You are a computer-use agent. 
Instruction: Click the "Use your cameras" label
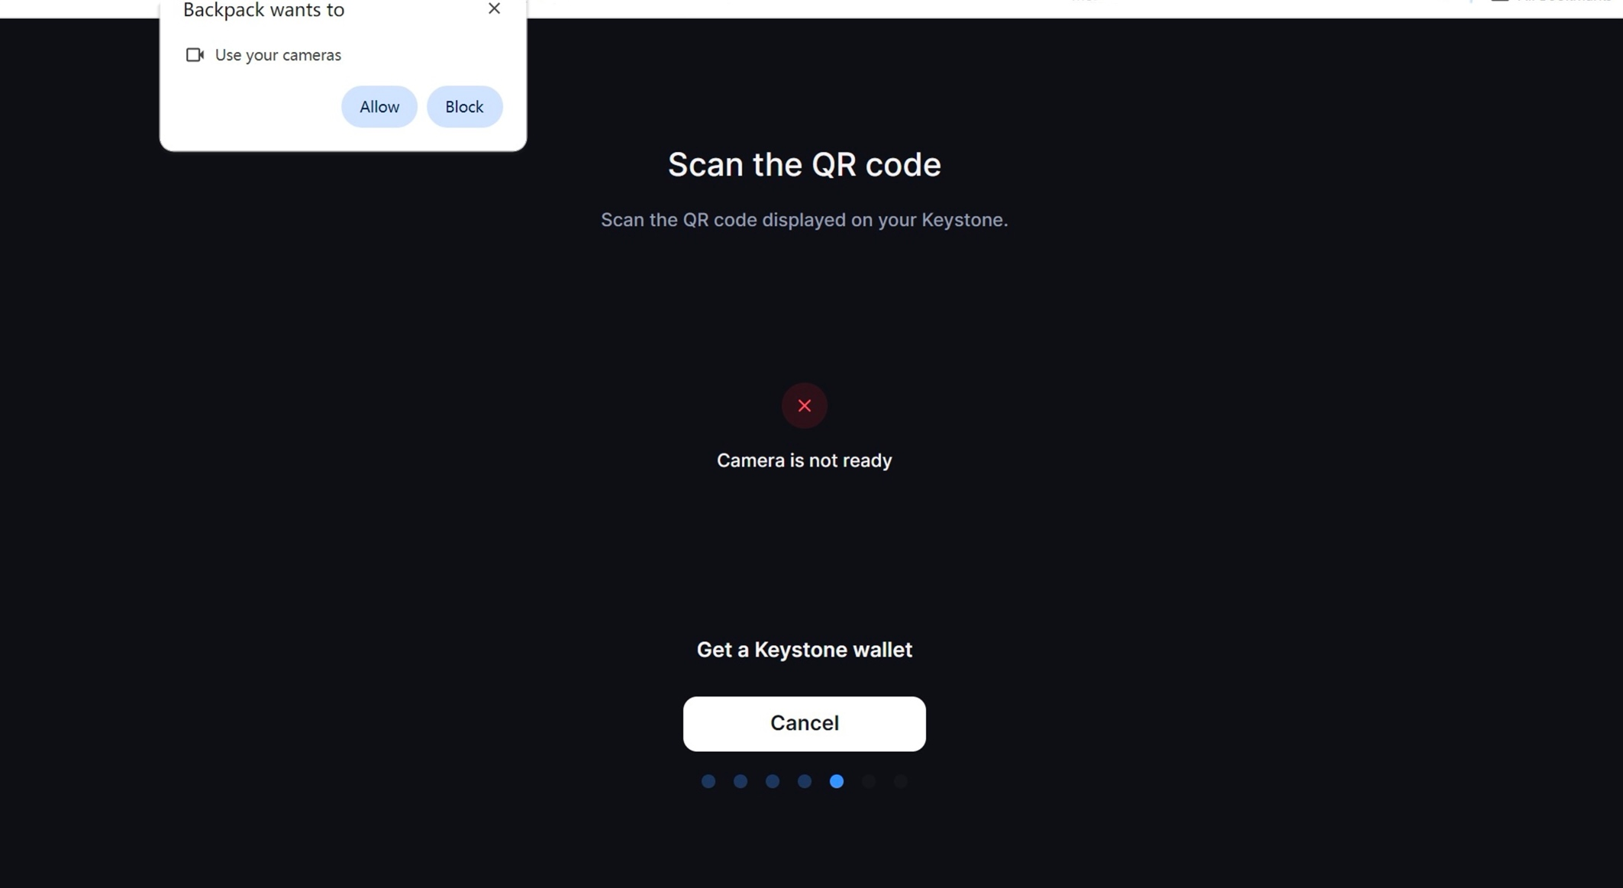pyautogui.click(x=278, y=55)
